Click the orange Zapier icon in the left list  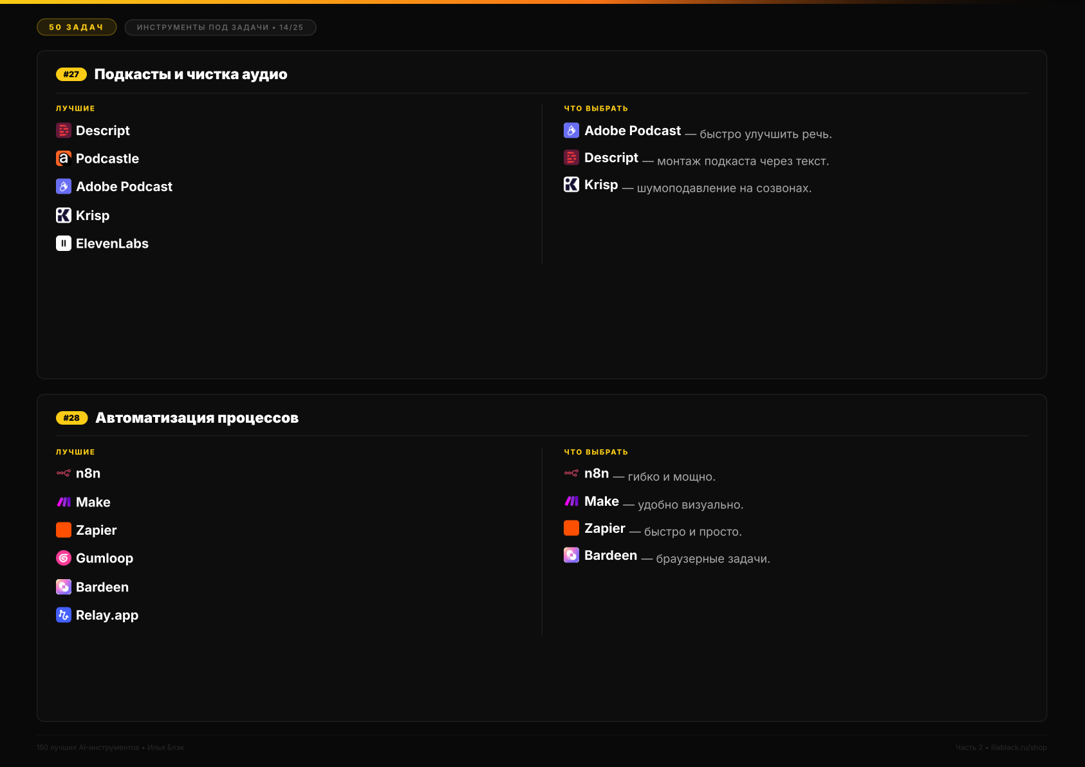click(x=64, y=530)
